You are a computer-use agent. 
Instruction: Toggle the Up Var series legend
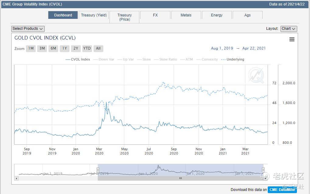(x=126, y=59)
